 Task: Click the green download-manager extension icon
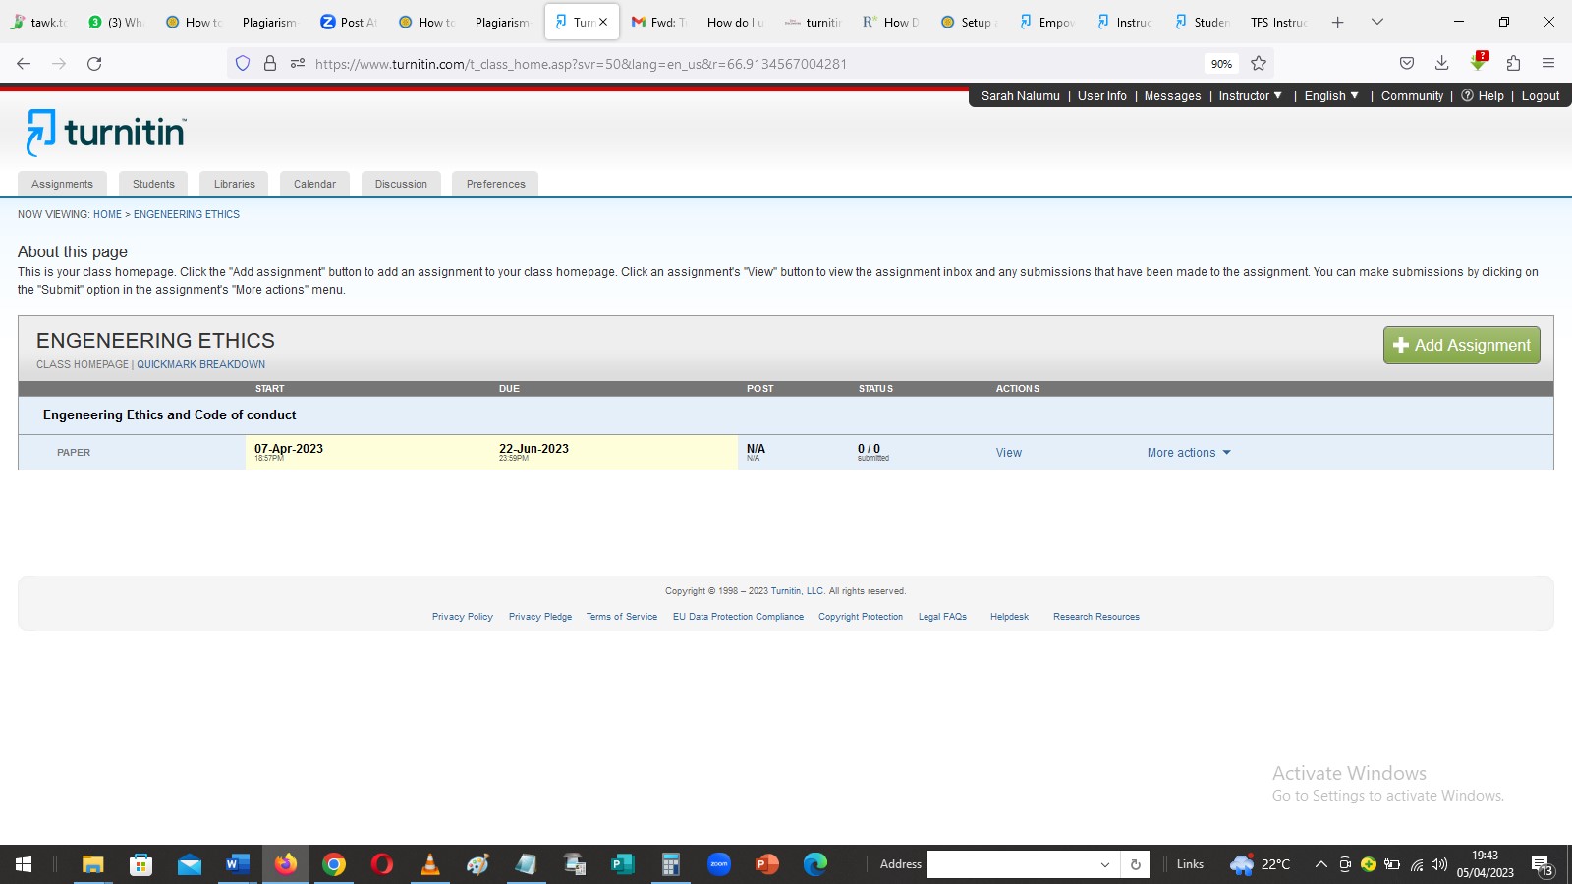click(1478, 63)
